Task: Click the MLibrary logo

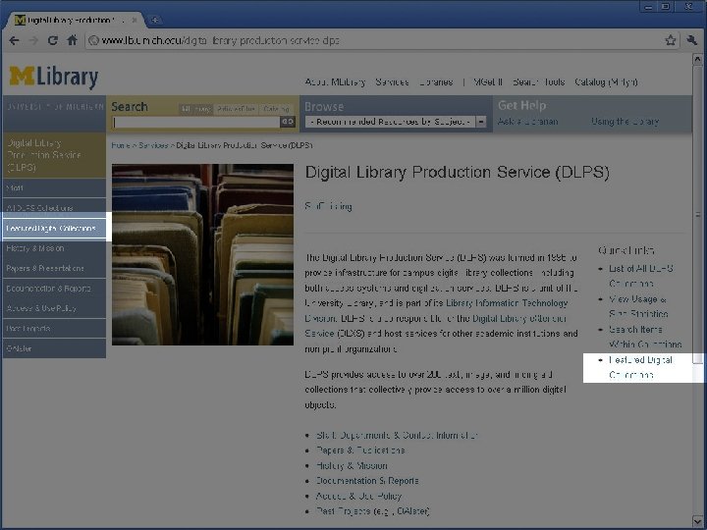Action: point(54,77)
